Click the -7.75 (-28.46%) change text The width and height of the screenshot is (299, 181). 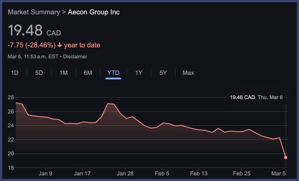[x=32, y=45]
